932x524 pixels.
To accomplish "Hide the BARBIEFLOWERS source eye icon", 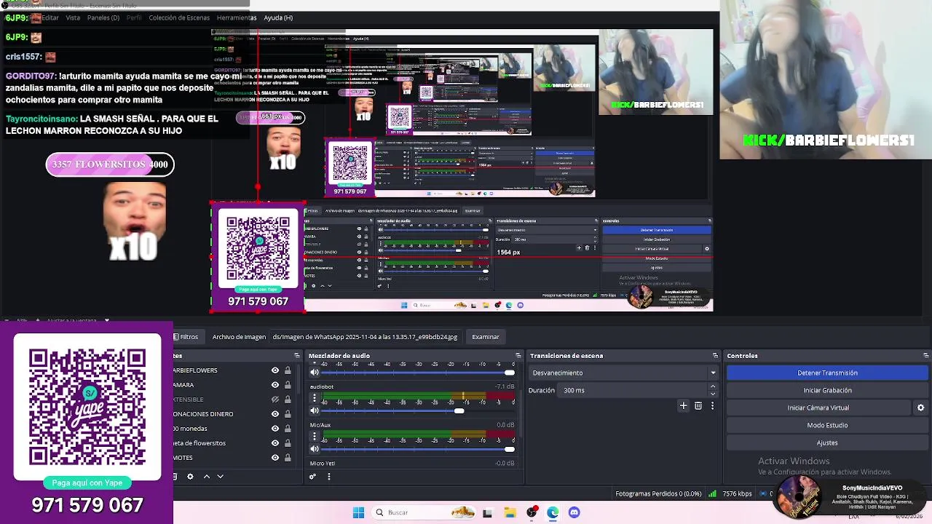I will 275,370.
